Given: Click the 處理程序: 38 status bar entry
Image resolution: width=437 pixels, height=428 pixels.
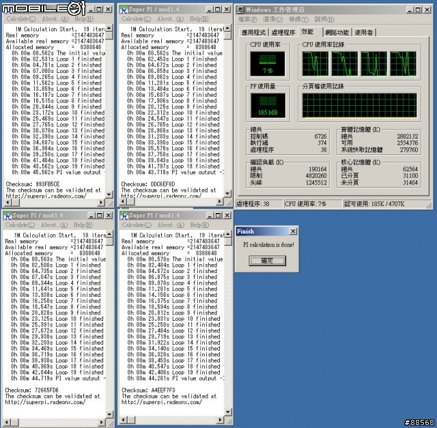Looking at the screenshot, I should point(259,204).
